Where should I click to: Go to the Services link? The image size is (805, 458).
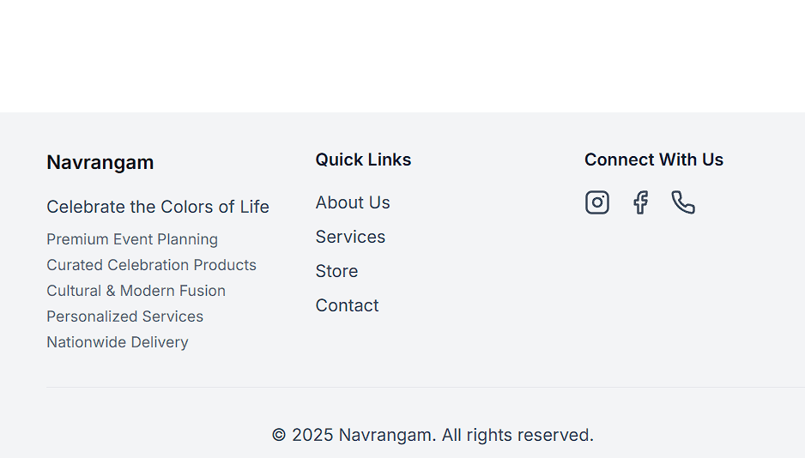[350, 237]
